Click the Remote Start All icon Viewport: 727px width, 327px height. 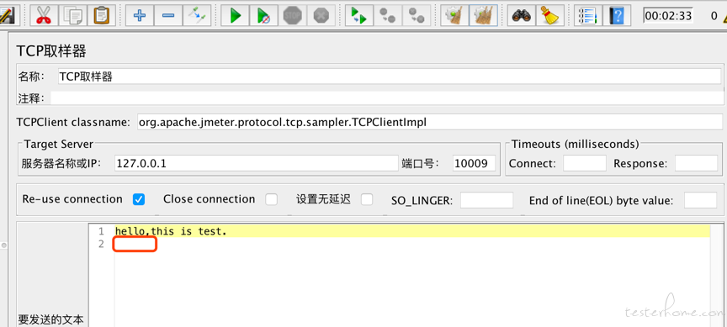[358, 15]
